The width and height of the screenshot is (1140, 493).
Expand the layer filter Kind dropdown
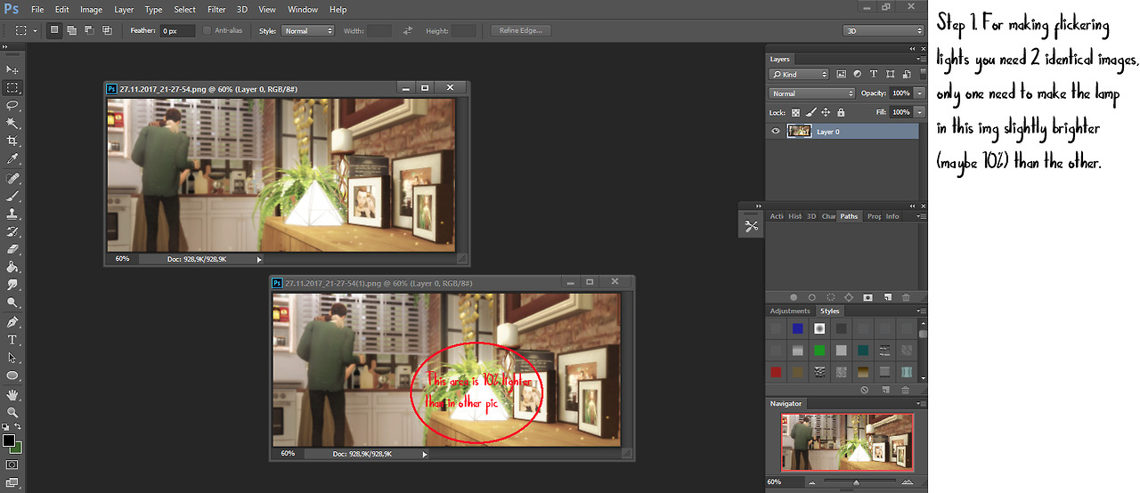[x=800, y=75]
